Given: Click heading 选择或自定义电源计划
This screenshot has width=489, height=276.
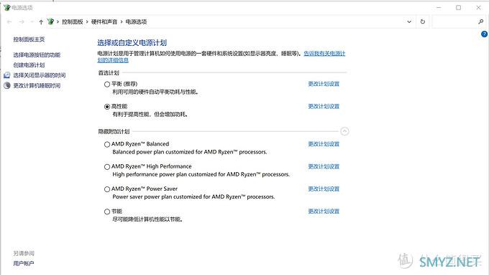Looking at the screenshot, I should 132,42.
